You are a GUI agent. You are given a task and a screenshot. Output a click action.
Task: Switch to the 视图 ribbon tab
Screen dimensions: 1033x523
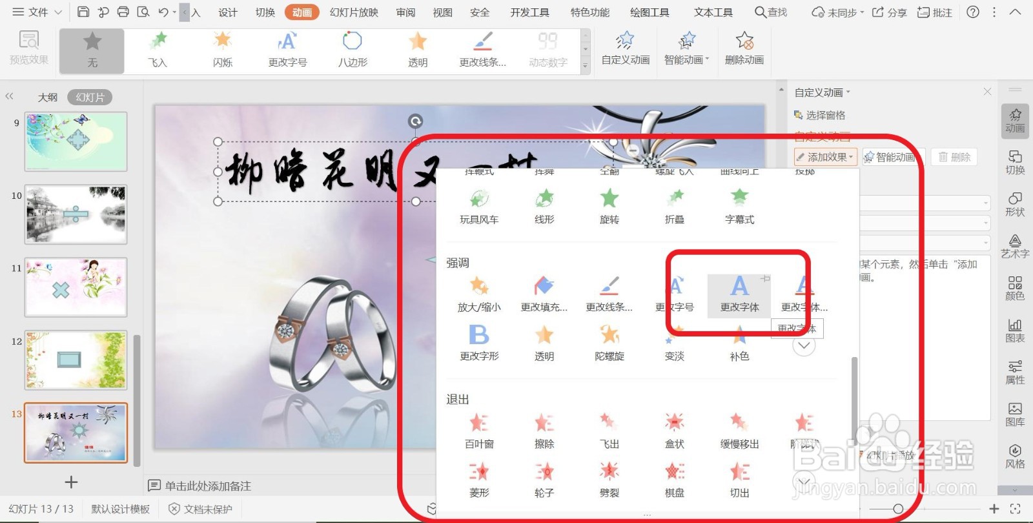click(442, 12)
